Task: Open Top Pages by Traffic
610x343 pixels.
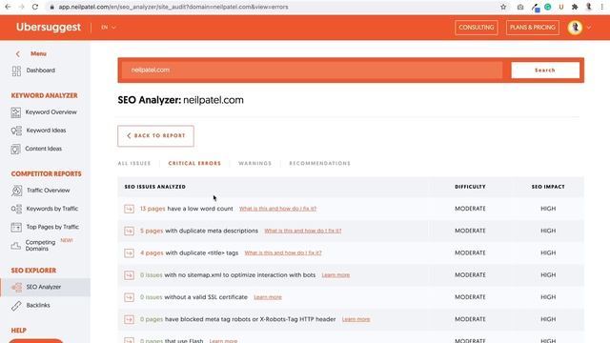Action: [52, 227]
